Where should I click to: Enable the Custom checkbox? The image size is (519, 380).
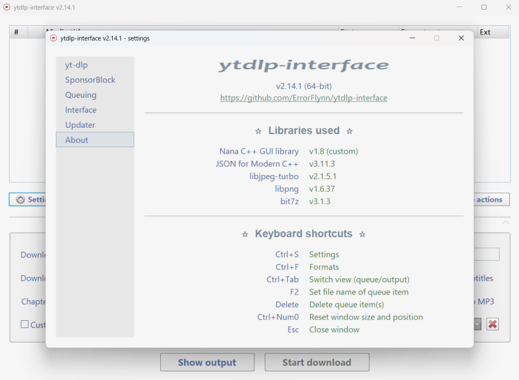(25, 324)
